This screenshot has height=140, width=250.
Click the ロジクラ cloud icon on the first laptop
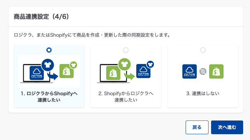pos(37,73)
